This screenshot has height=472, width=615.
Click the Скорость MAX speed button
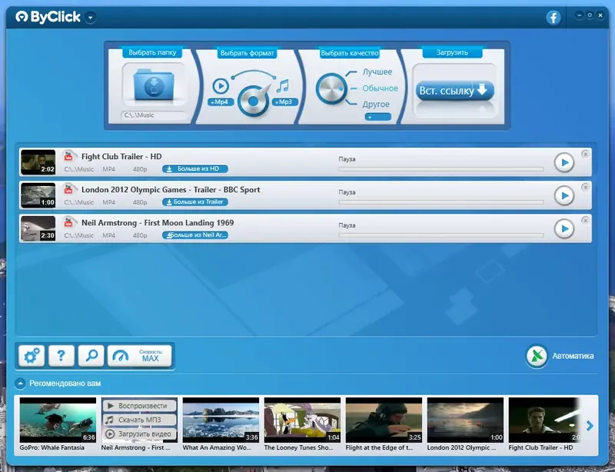click(140, 356)
